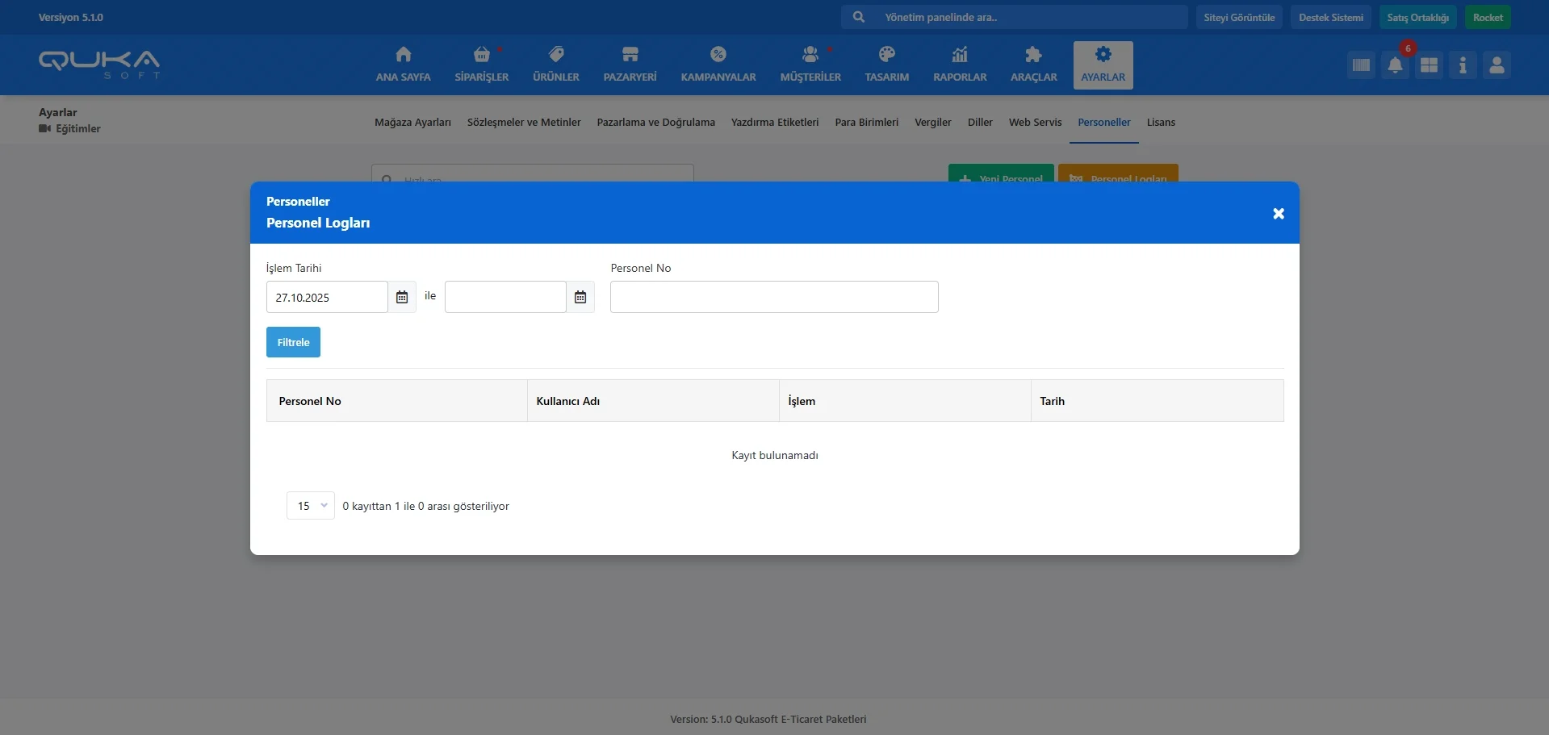1549x735 pixels.
Task: Click the notification bell icon
Action: coord(1395,65)
